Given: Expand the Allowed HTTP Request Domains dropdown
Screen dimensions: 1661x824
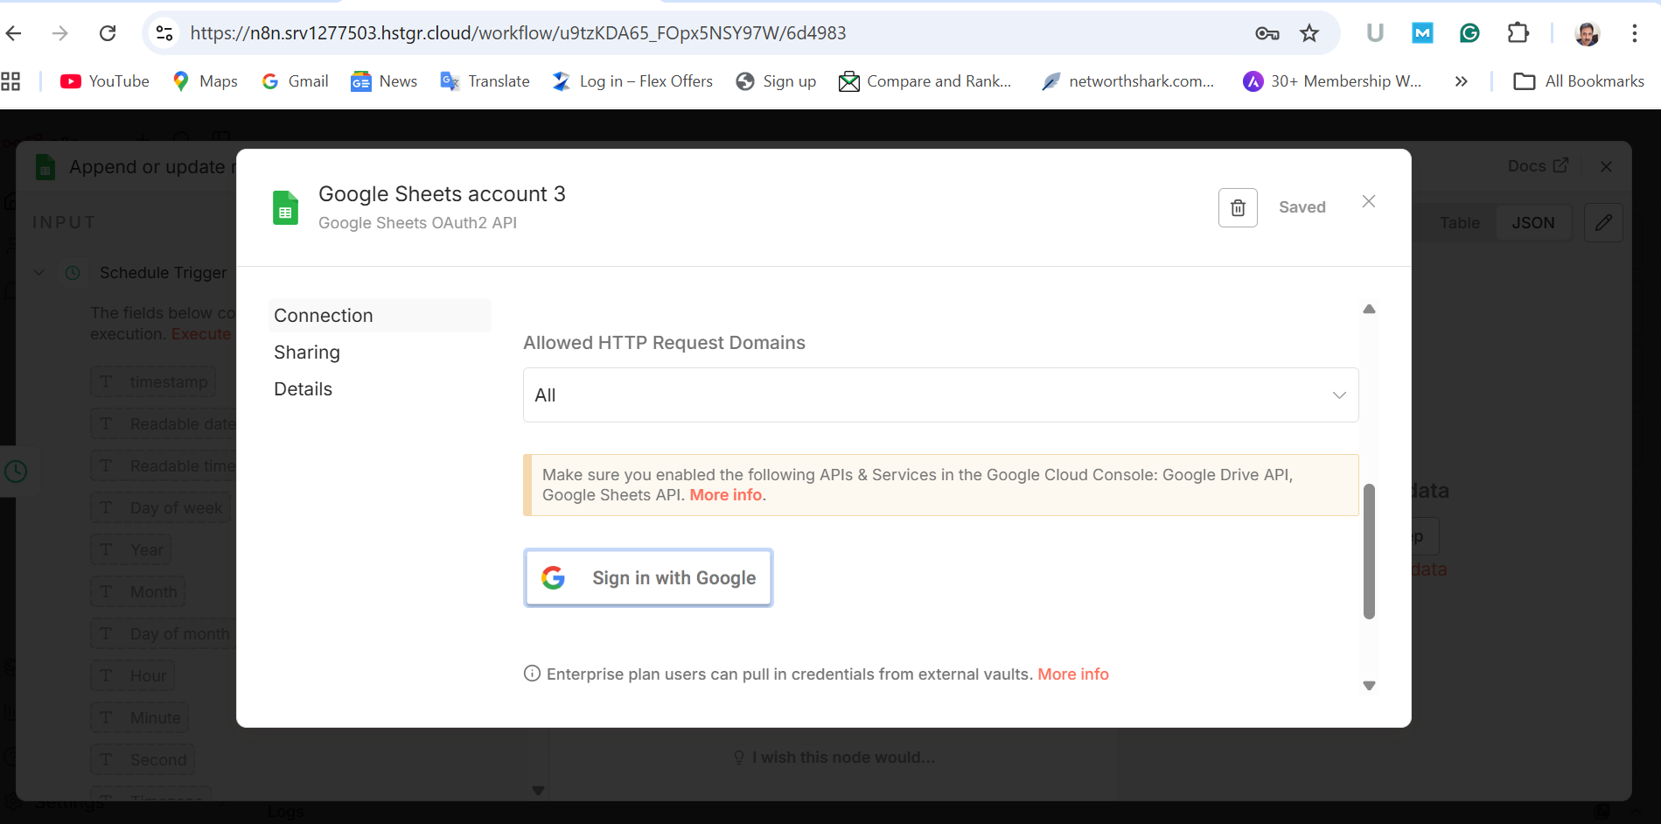Looking at the screenshot, I should click(940, 395).
